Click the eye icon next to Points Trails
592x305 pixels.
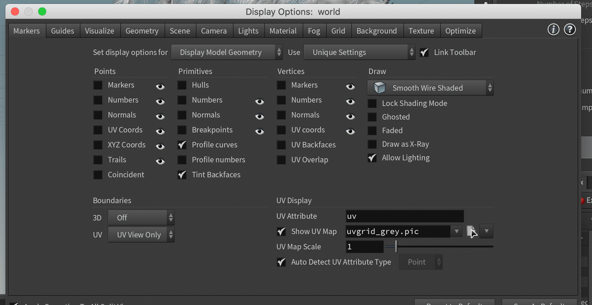pyautogui.click(x=160, y=161)
